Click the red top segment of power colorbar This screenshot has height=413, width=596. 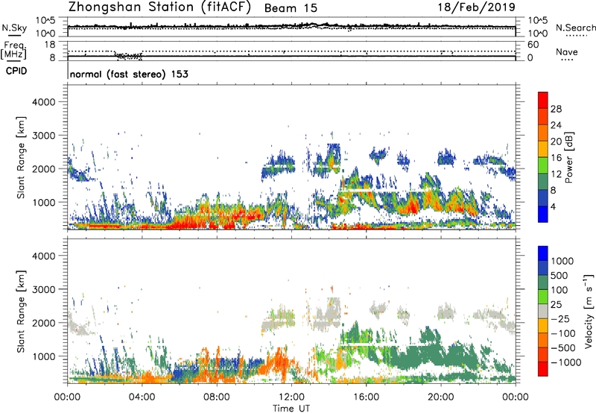click(x=543, y=101)
